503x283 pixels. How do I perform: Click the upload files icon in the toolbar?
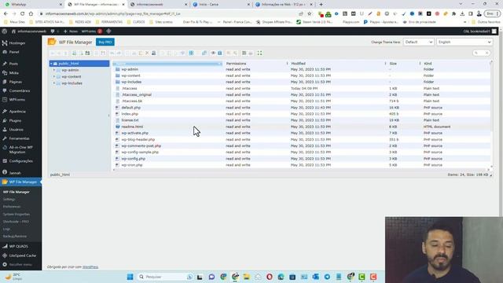pos(87,53)
